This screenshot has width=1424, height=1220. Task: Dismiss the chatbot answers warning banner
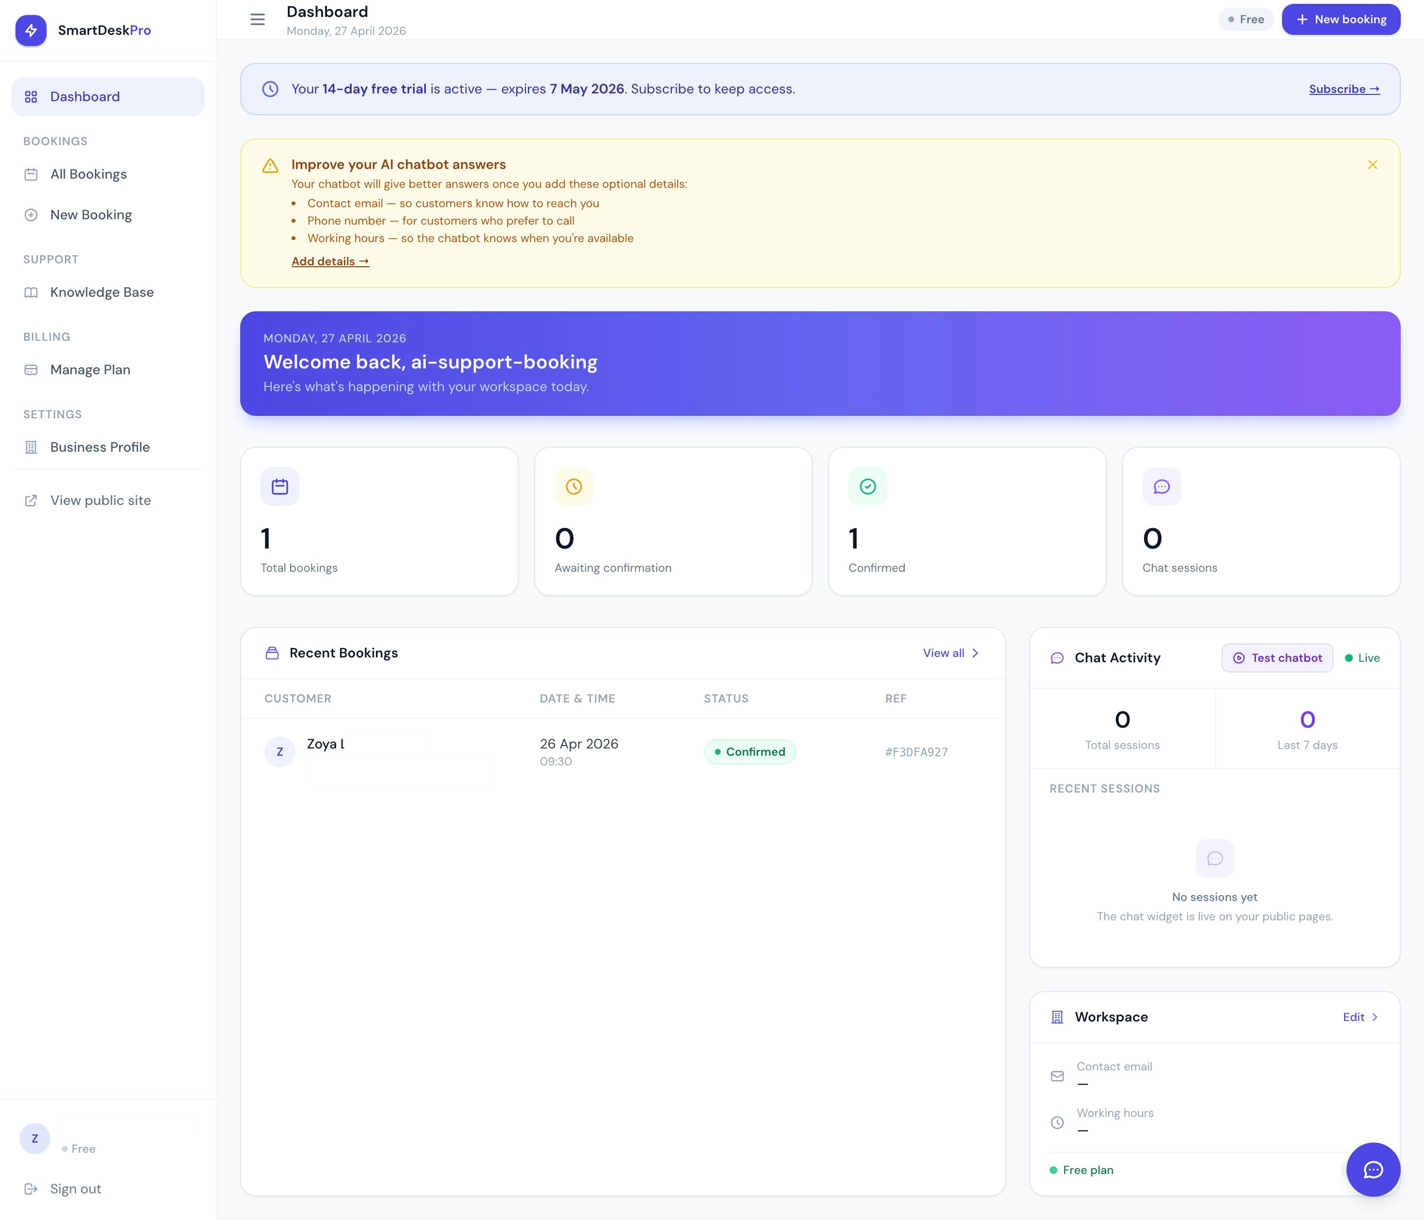1372,165
